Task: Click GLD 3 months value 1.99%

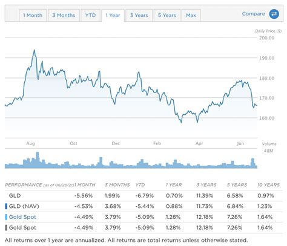Action: [112, 196]
